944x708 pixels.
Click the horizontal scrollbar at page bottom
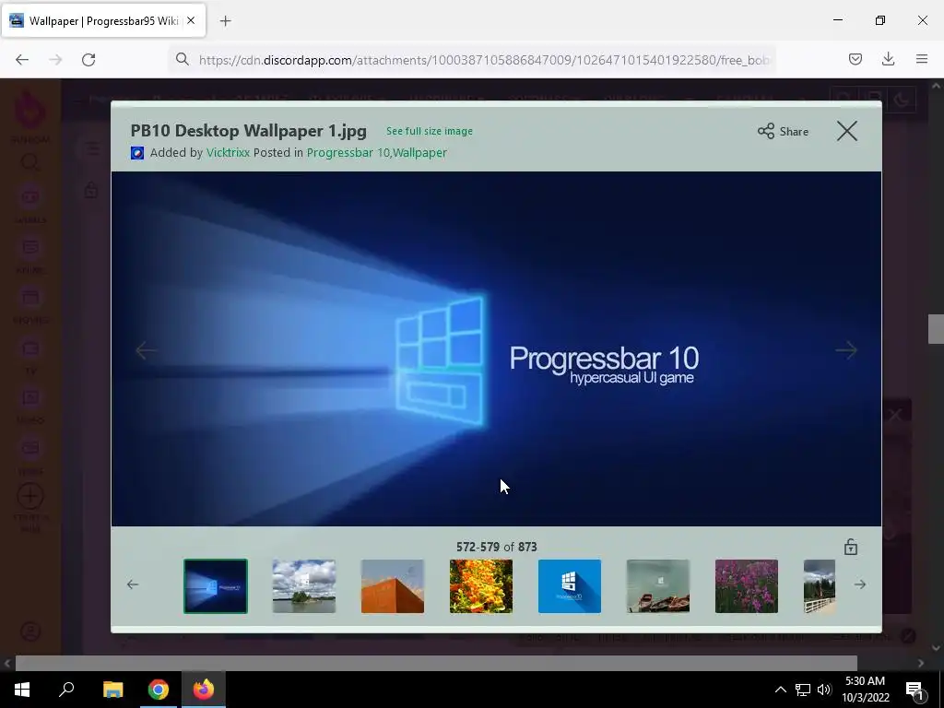436,663
